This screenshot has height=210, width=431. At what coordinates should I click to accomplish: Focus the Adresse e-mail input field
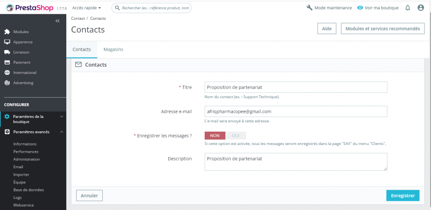296,111
